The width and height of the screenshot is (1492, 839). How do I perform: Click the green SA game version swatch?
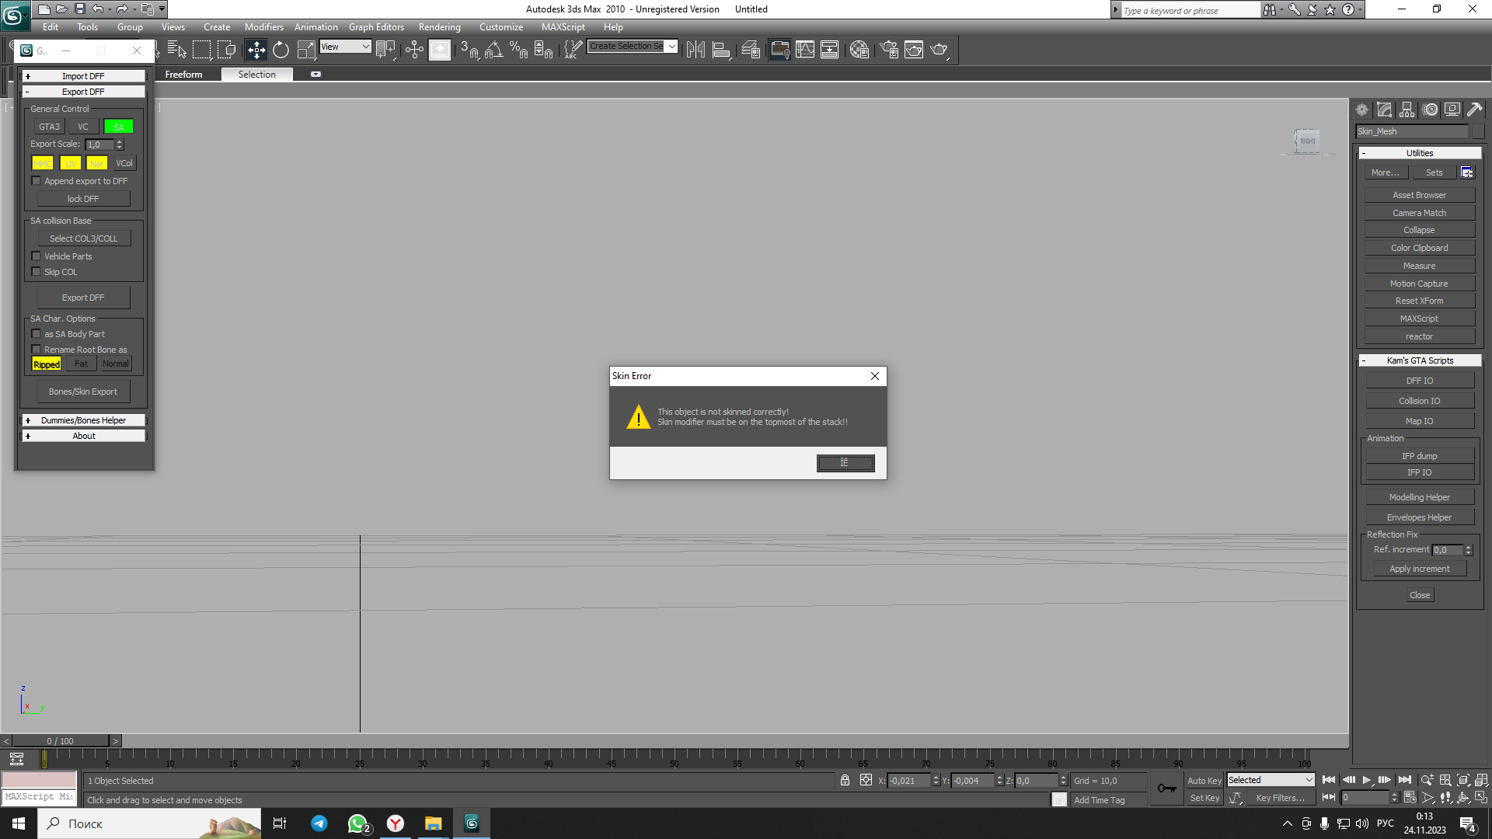[x=118, y=127]
